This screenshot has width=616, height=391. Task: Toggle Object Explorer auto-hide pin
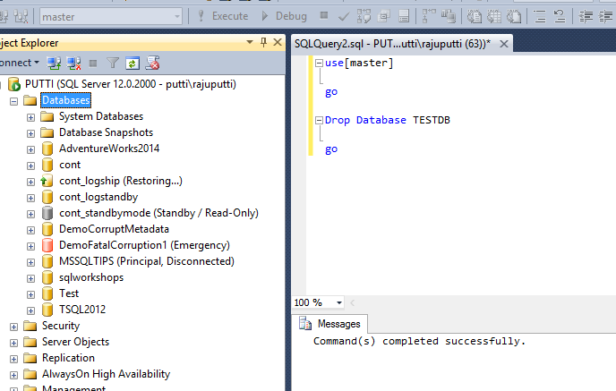point(263,42)
